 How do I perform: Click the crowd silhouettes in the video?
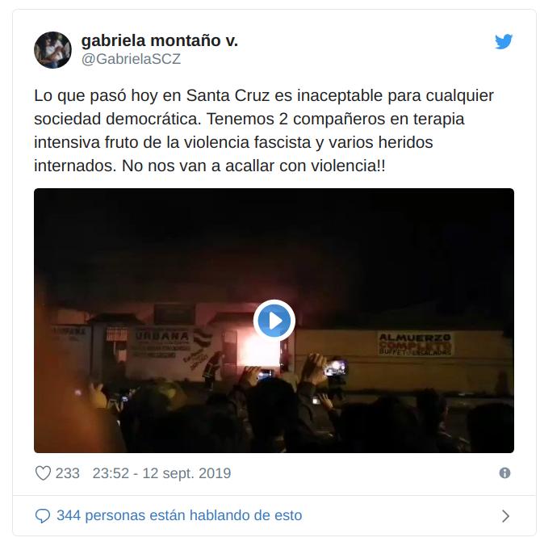(274, 422)
